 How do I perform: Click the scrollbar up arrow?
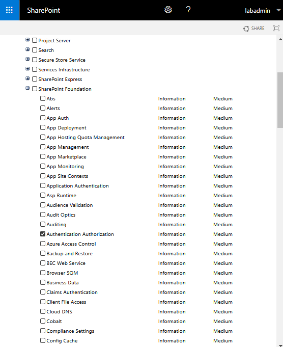pos(280,39)
